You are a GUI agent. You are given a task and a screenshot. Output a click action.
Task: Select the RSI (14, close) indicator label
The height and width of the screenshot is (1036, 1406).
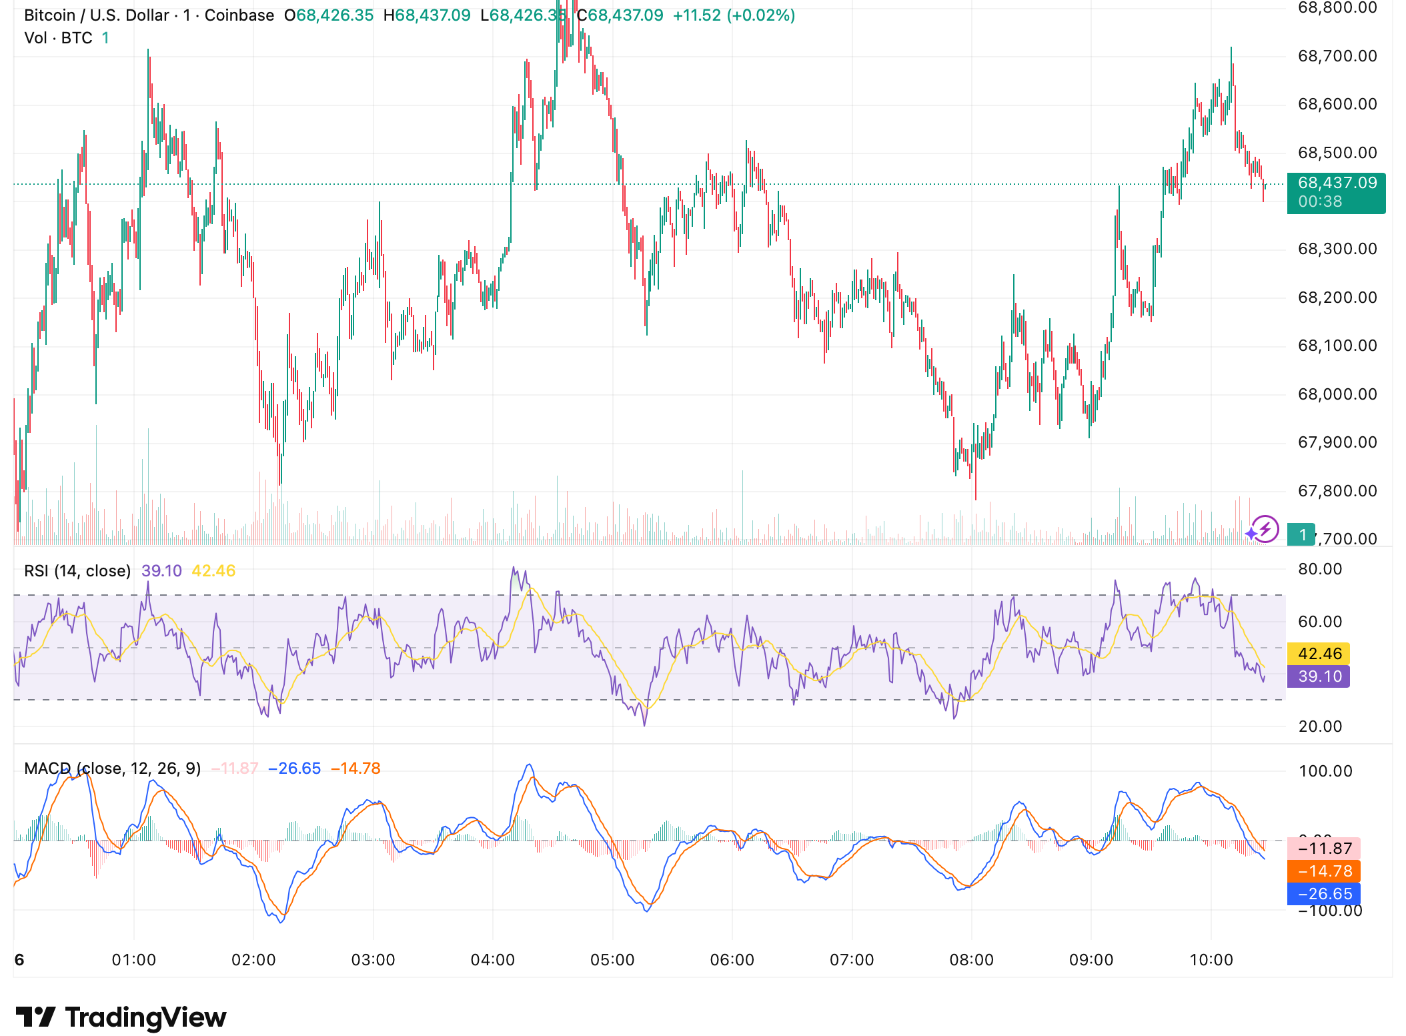[x=77, y=571]
